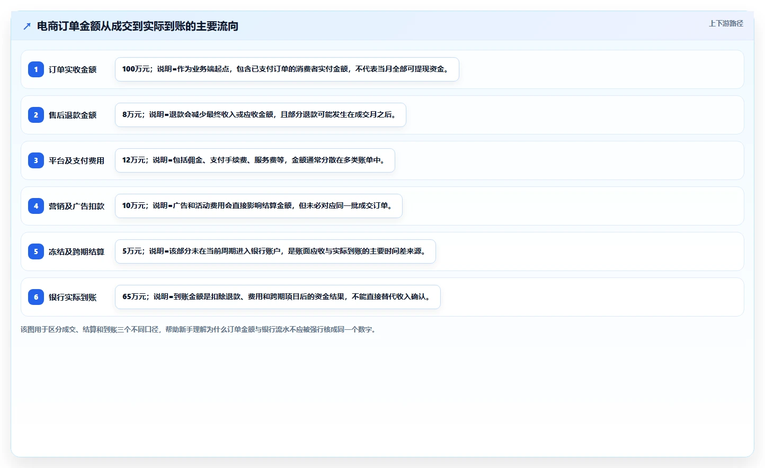The width and height of the screenshot is (765, 468).
Task: Click the arrow icon beside the flow title
Action: (27, 26)
